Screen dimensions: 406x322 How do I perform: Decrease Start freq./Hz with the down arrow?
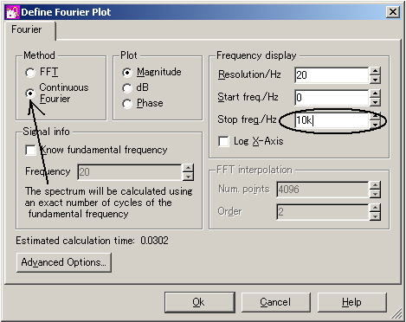(x=375, y=101)
